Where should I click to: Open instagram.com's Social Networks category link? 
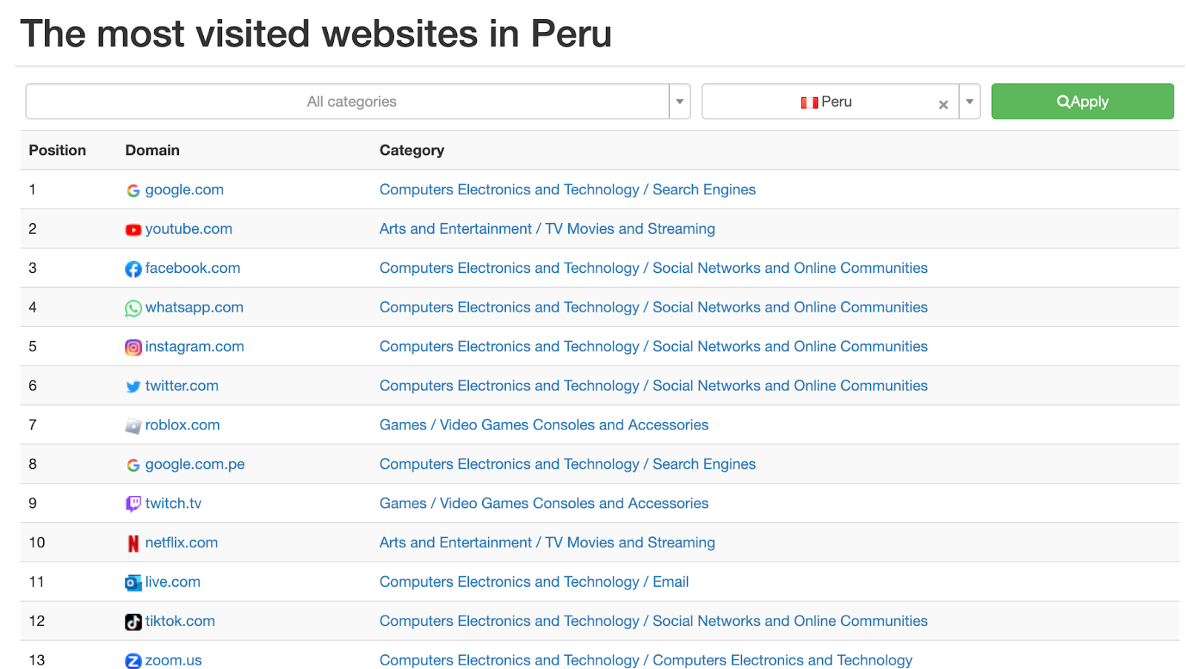pyautogui.click(x=654, y=347)
